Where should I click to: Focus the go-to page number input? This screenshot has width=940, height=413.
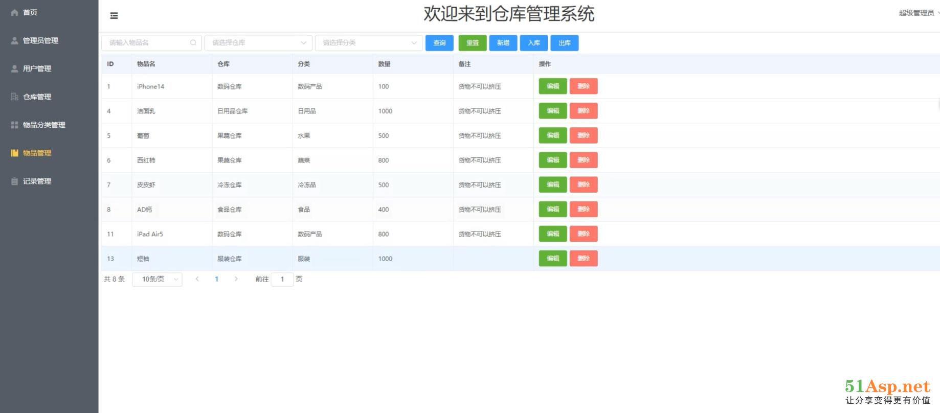282,279
